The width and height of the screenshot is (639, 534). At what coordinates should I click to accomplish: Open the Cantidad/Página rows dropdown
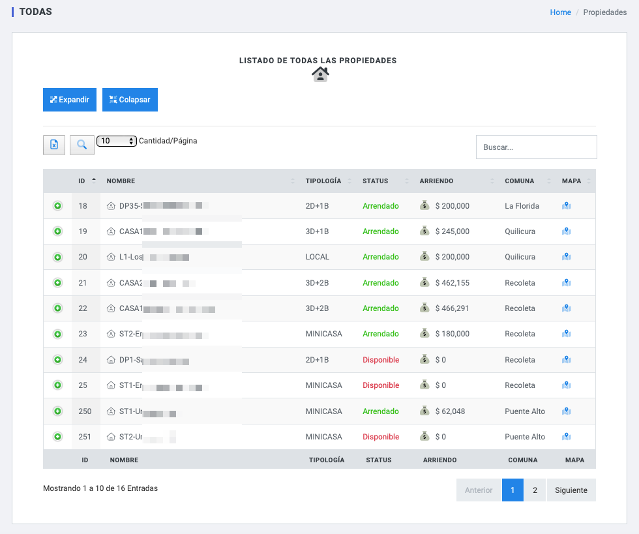[x=117, y=141]
